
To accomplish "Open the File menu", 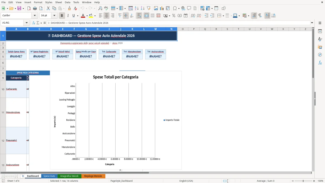I will click(3, 2).
